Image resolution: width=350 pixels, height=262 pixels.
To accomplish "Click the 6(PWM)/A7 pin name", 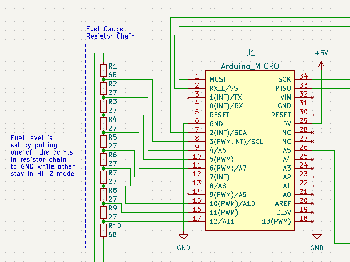I will (228, 168).
